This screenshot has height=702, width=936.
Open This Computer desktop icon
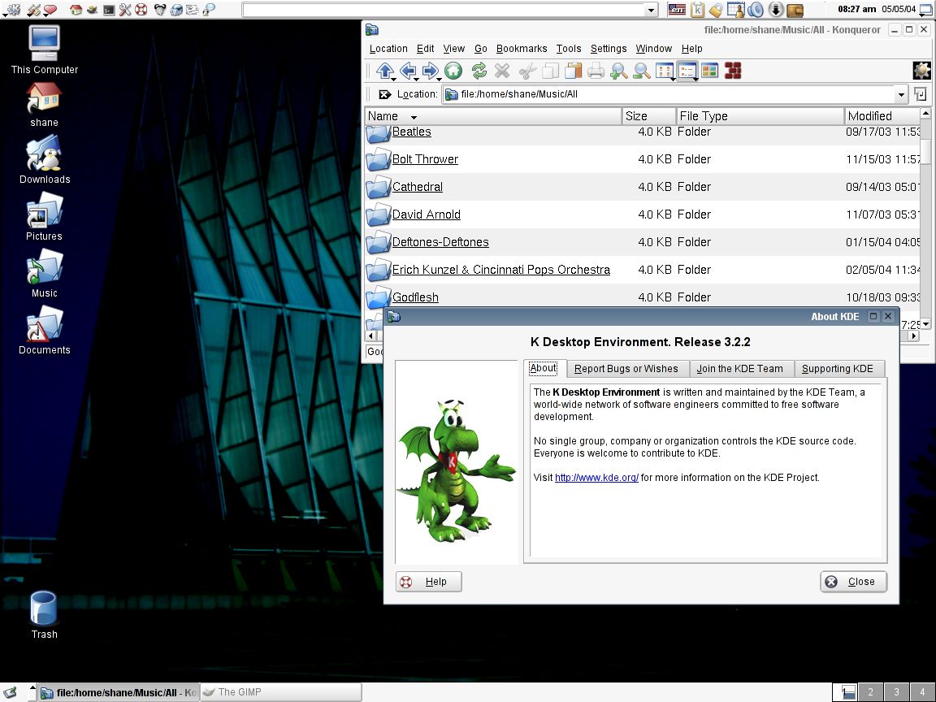pyautogui.click(x=44, y=50)
